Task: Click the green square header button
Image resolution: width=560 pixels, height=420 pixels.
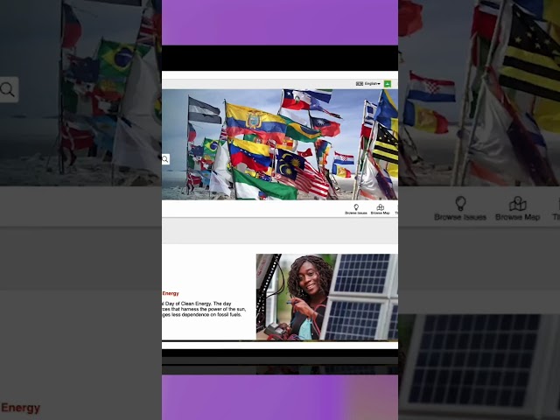Action: pyautogui.click(x=387, y=84)
